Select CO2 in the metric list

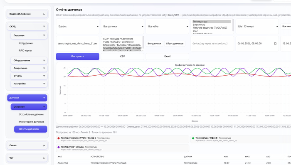[x=212, y=31]
